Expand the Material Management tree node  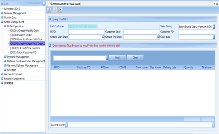2,13
